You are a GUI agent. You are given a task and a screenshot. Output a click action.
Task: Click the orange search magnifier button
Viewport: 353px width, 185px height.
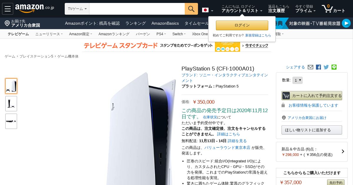click(191, 9)
